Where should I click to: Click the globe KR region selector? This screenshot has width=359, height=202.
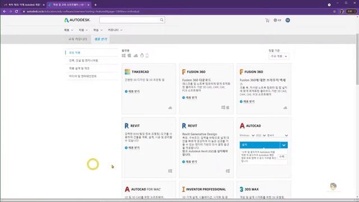[x=277, y=20]
